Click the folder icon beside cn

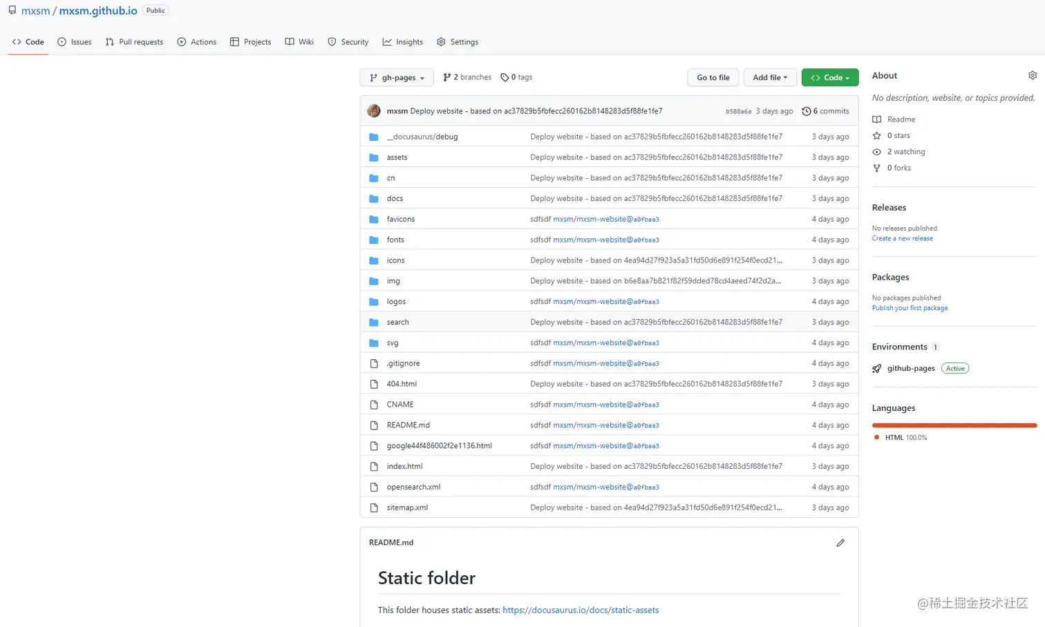(374, 178)
